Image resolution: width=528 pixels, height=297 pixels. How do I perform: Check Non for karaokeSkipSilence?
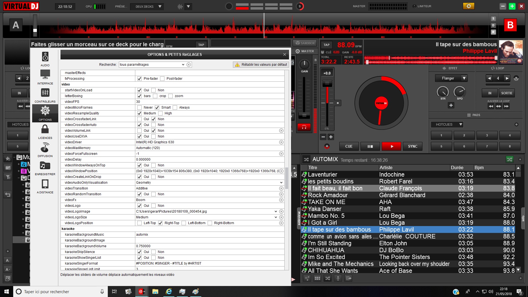click(153, 252)
